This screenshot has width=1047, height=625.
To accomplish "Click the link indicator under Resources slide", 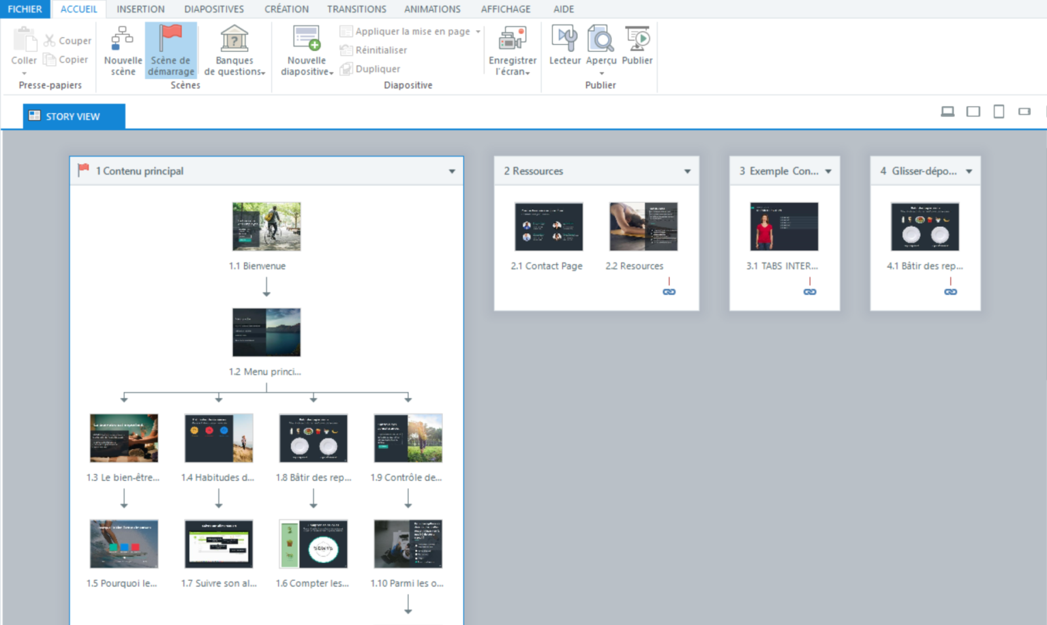I will (x=669, y=291).
